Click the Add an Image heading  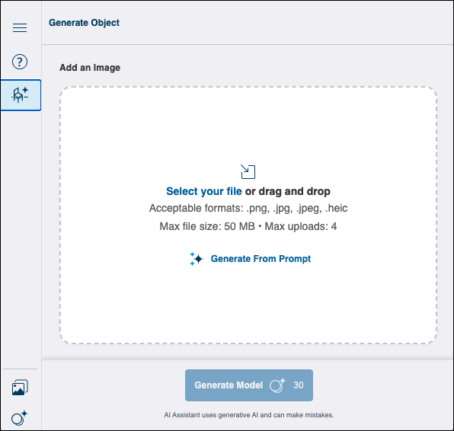pos(90,68)
